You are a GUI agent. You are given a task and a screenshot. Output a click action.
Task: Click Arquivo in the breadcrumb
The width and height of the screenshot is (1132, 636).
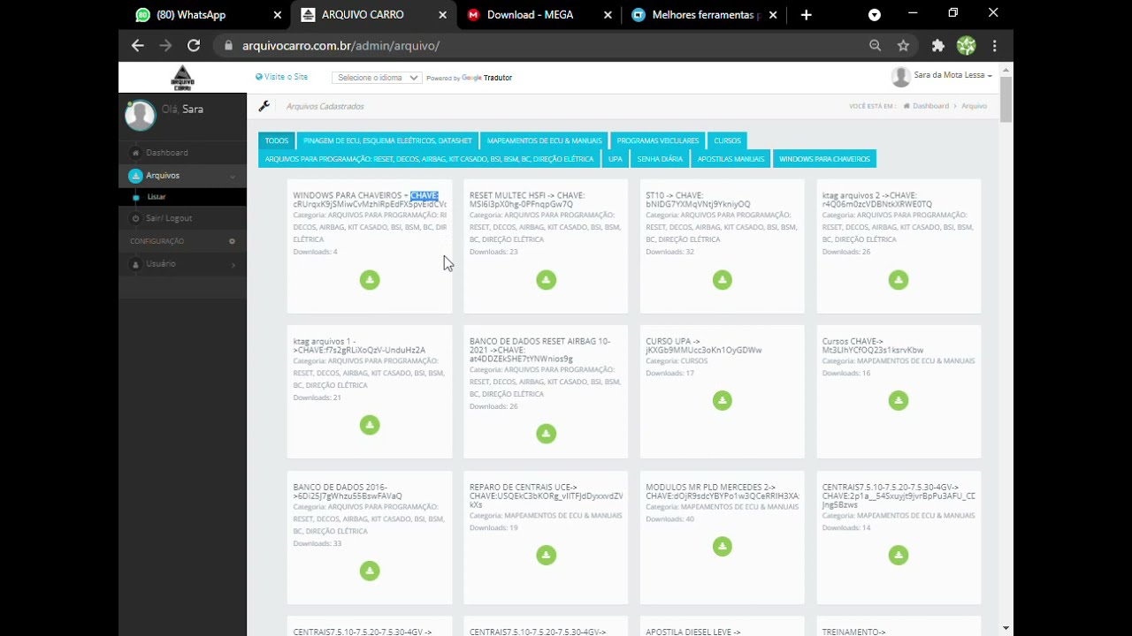coord(974,106)
